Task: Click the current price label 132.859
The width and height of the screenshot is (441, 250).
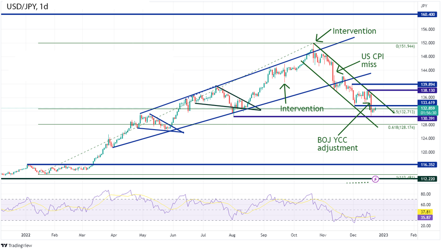Action: (428, 108)
